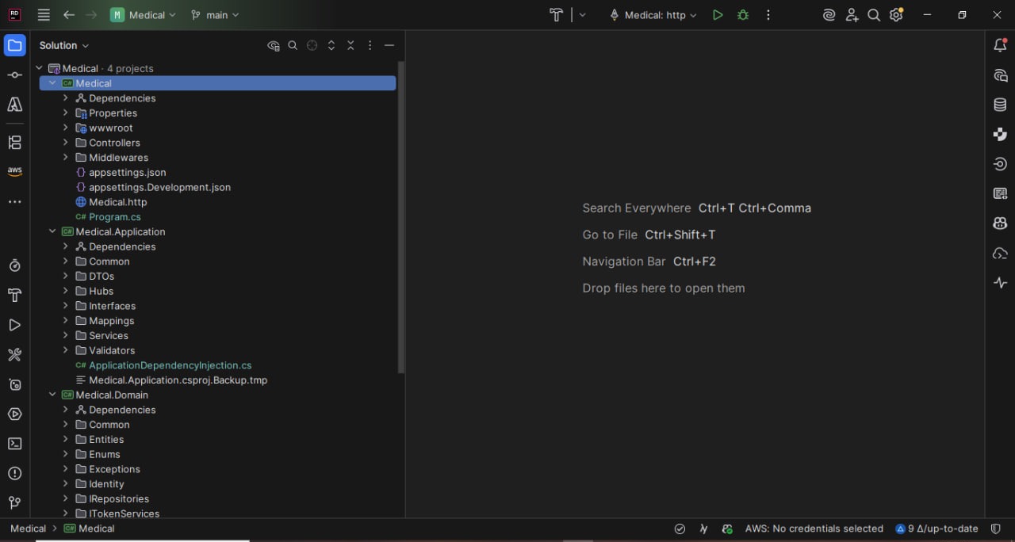Open the AWS Toolkit panel

(x=14, y=170)
